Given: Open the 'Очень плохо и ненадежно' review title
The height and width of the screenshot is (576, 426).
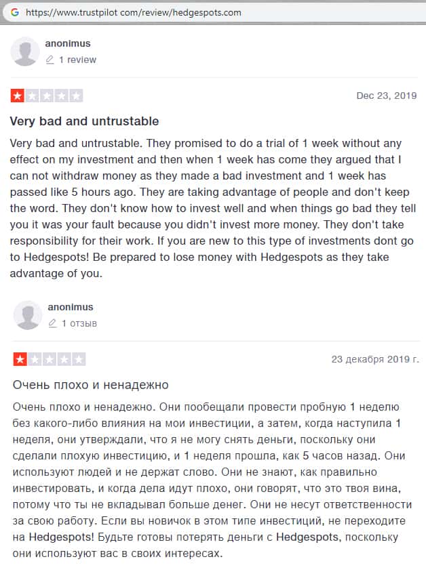Looking at the screenshot, I should [x=91, y=385].
